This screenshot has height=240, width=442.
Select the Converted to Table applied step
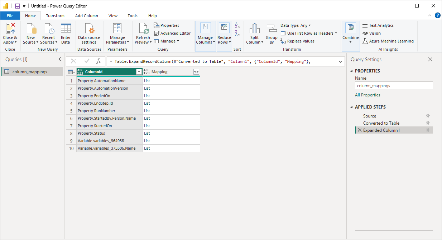pyautogui.click(x=394, y=123)
